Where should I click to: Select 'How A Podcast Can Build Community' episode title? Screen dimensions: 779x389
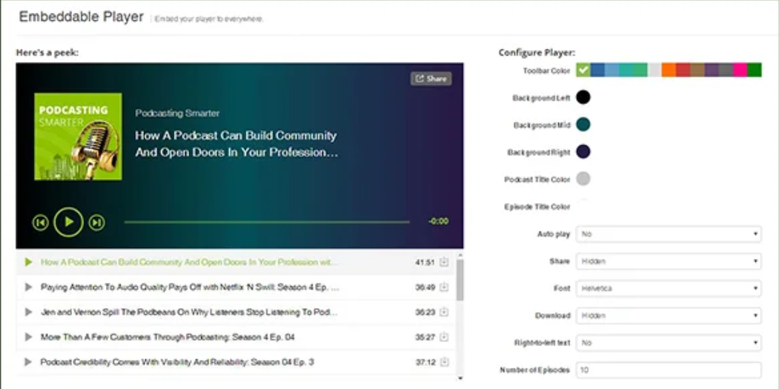[188, 262]
